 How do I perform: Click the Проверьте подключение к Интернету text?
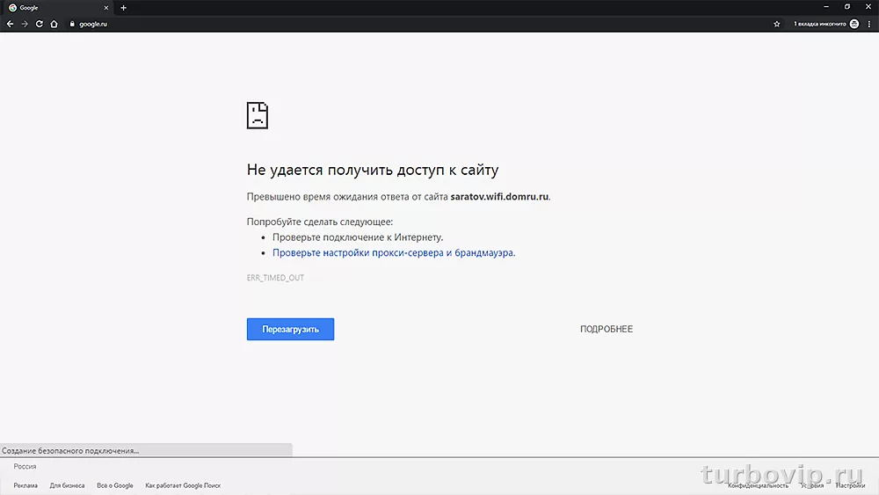[x=358, y=237]
